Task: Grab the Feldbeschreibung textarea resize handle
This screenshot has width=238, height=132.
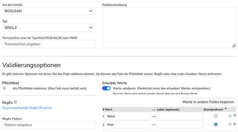Action: 234,46
